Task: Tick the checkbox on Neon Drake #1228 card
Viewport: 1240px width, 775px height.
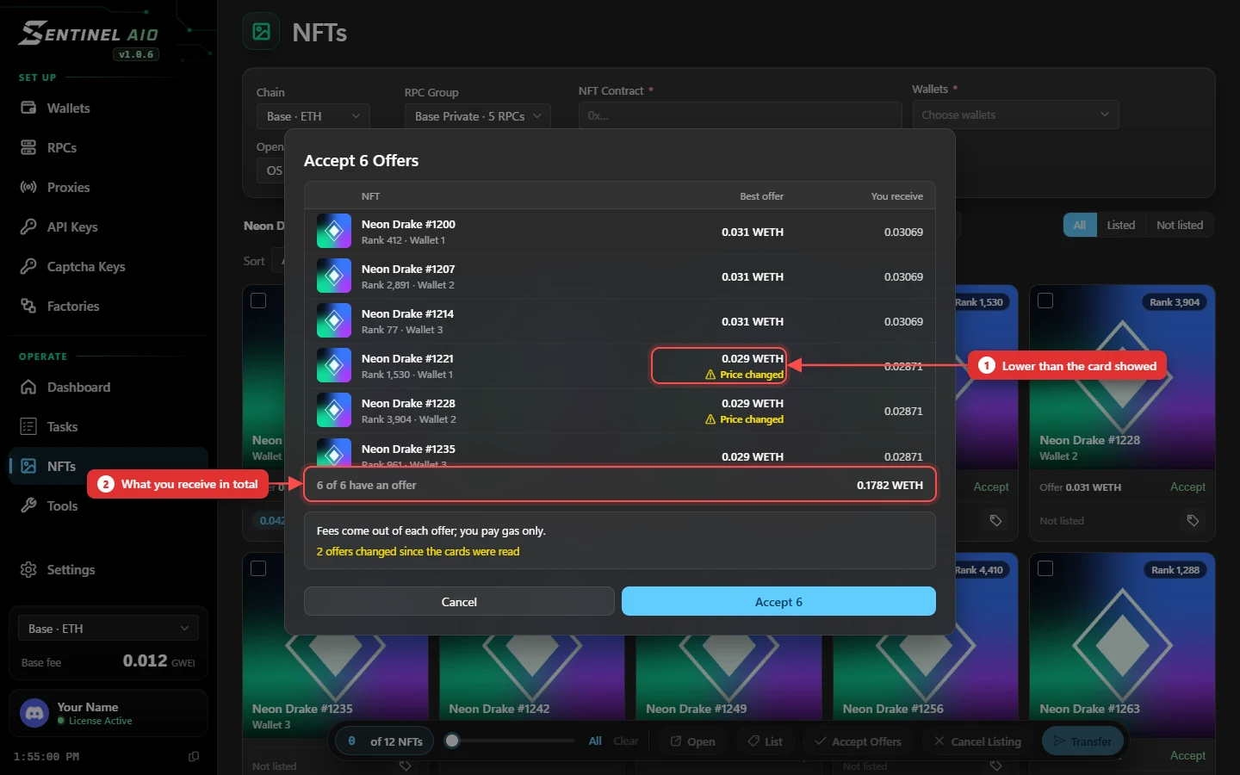Action: [x=1045, y=301]
